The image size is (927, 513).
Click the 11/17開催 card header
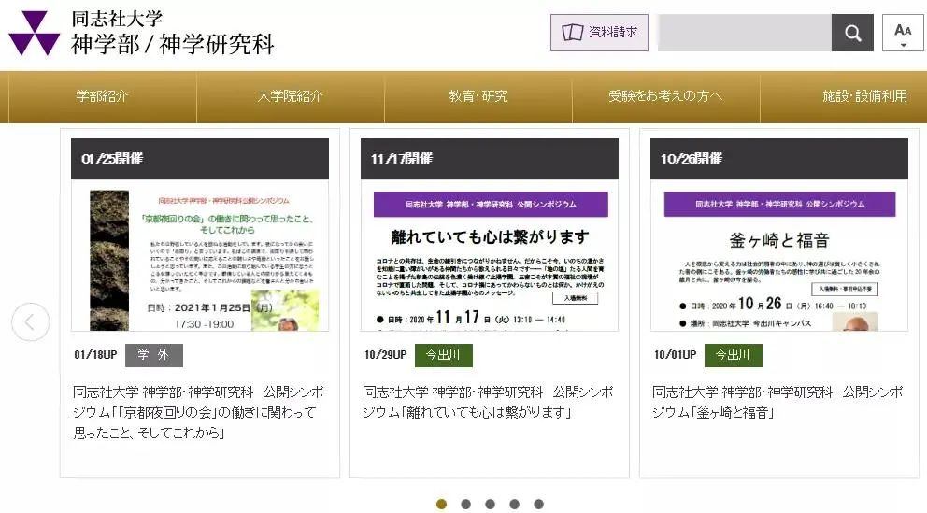point(490,159)
